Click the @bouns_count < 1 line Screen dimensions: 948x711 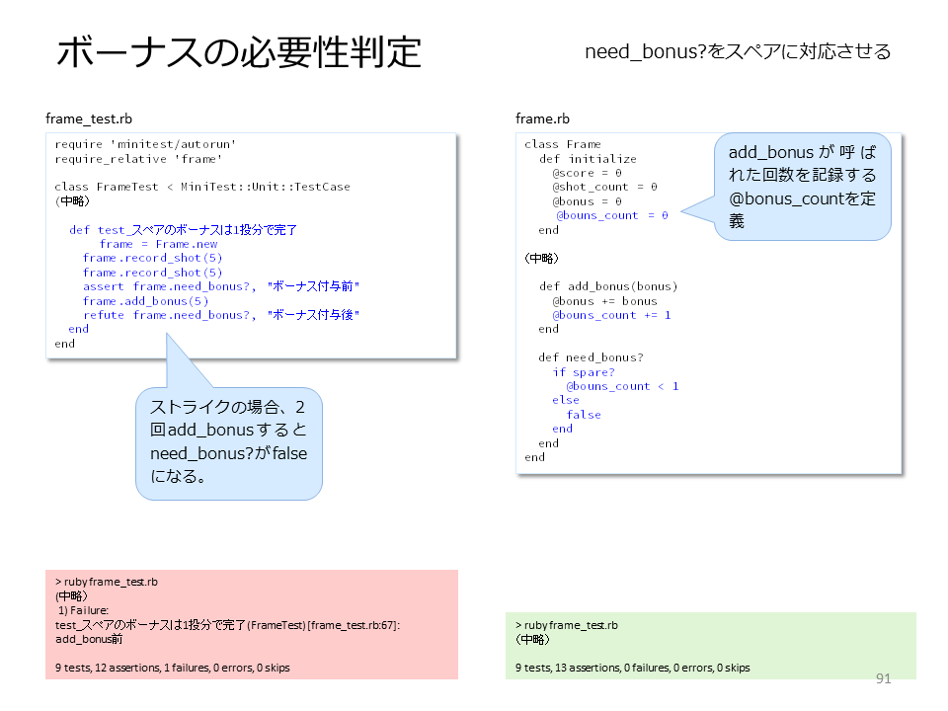click(x=622, y=386)
